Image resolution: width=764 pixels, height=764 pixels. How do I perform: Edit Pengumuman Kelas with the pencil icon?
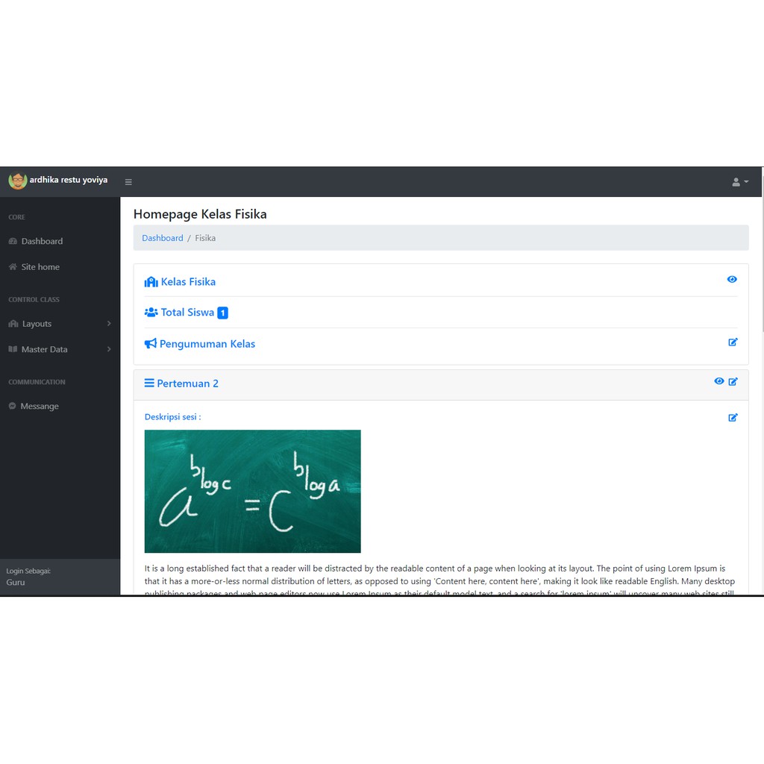(x=733, y=342)
